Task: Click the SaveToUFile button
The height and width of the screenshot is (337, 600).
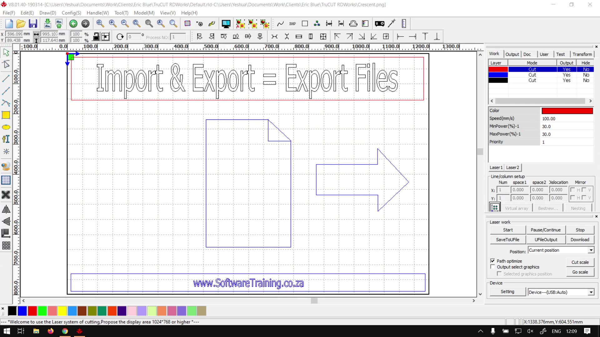Action: tap(507, 240)
